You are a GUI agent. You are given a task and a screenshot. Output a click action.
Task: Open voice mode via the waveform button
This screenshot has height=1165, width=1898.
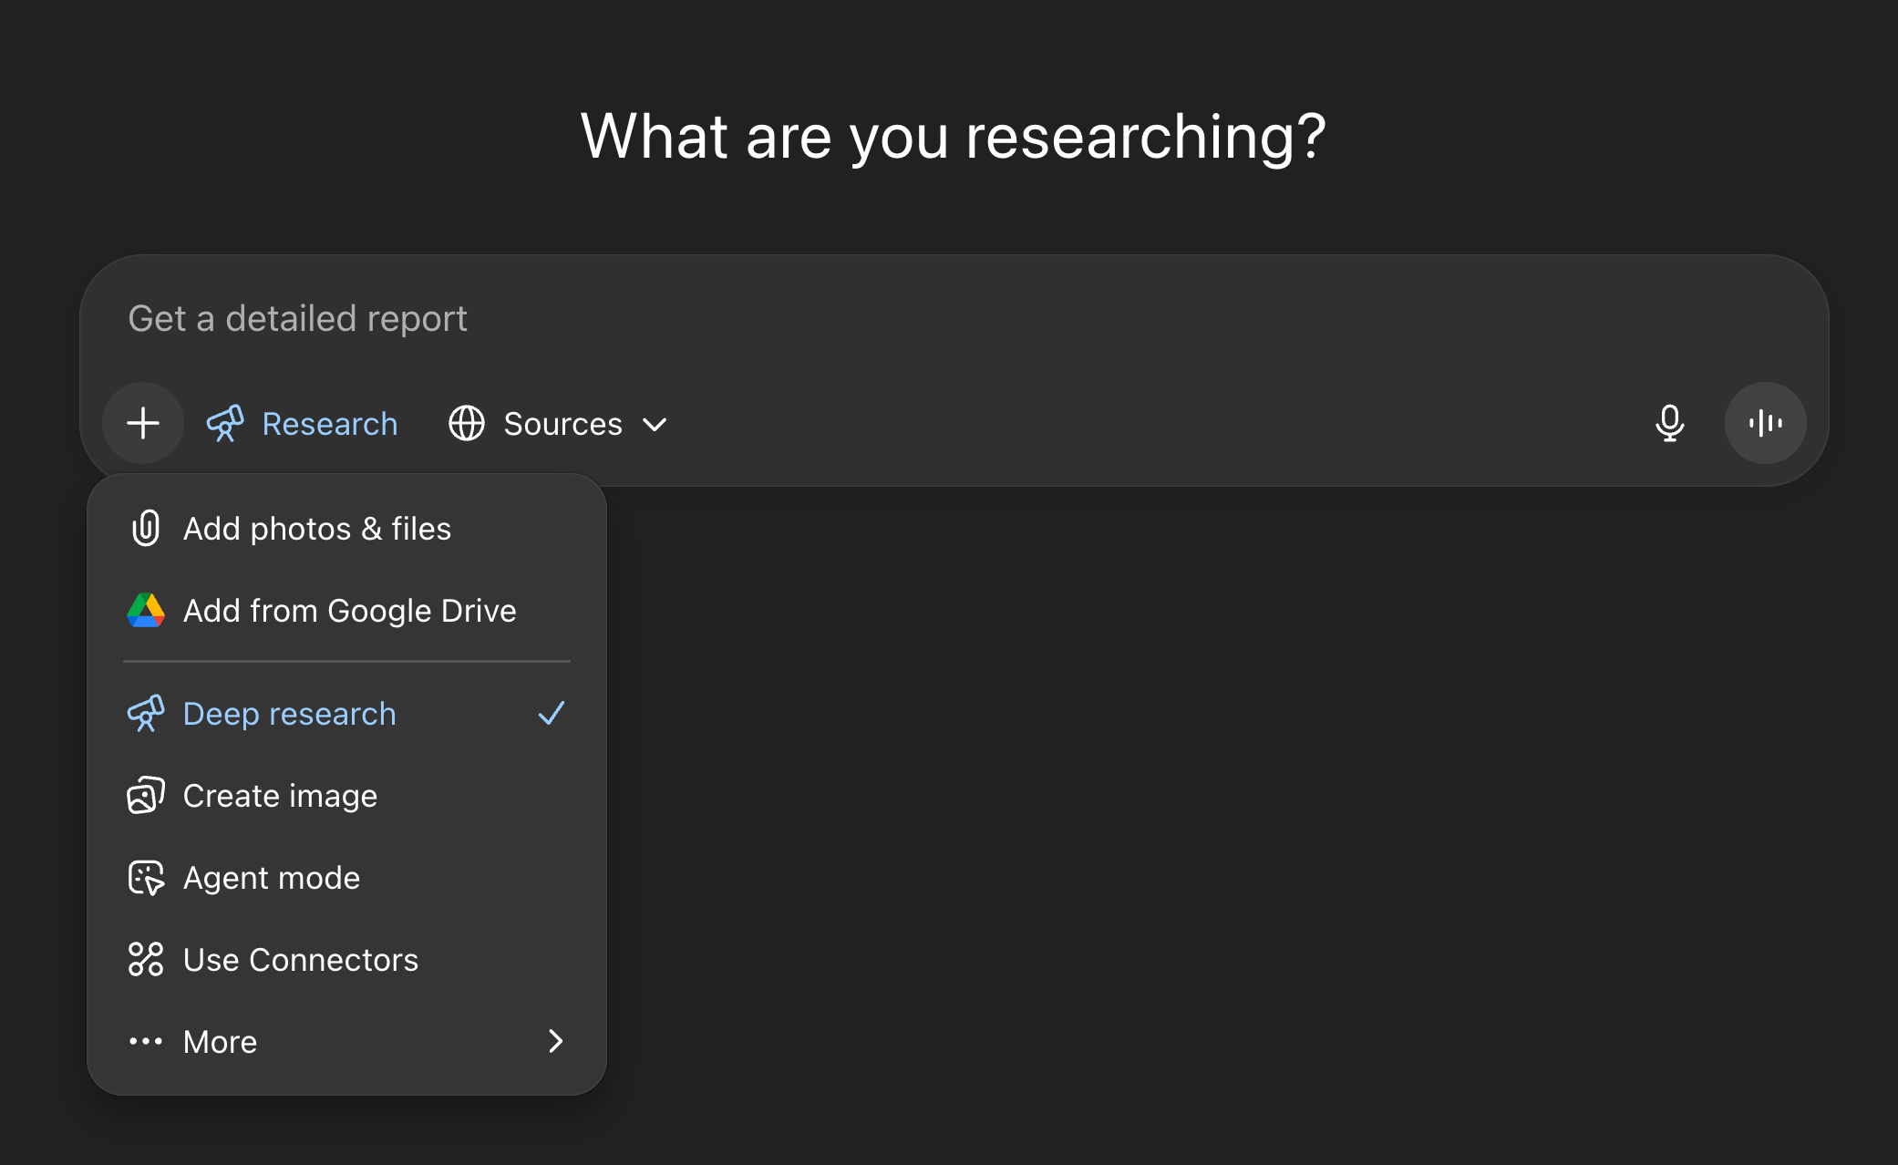click(x=1765, y=423)
